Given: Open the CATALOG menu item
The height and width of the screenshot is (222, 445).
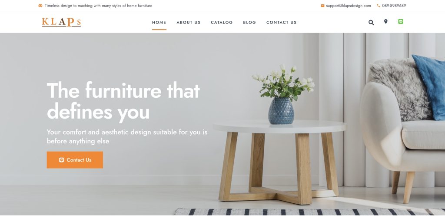Looking at the screenshot, I should pos(222,23).
